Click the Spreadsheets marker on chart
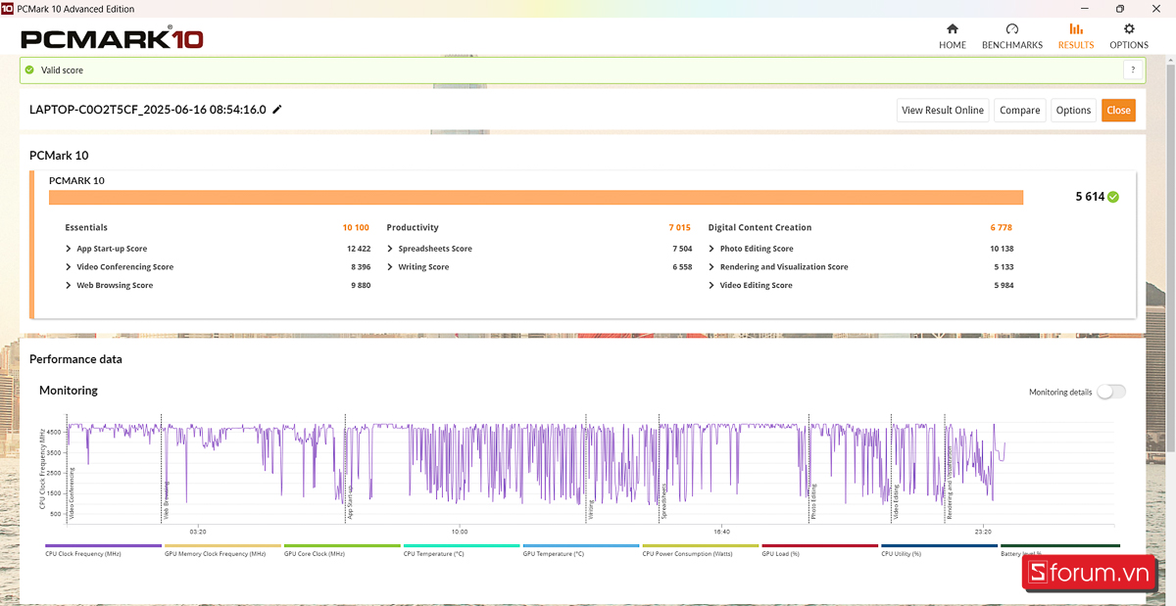 point(664,501)
